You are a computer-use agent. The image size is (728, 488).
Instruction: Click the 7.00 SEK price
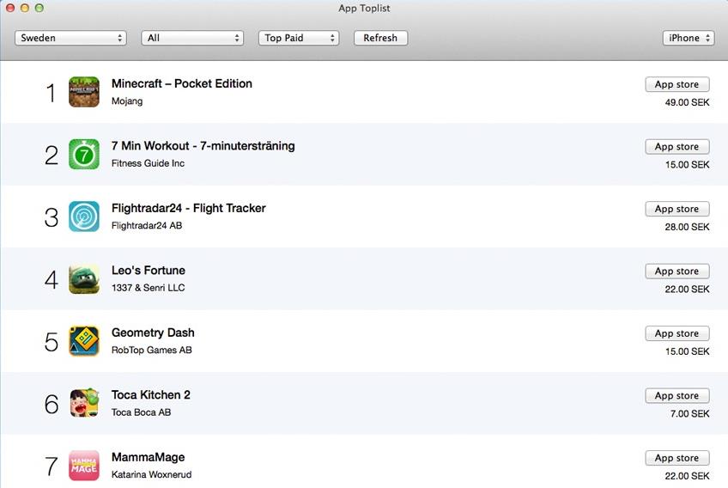pyautogui.click(x=690, y=413)
